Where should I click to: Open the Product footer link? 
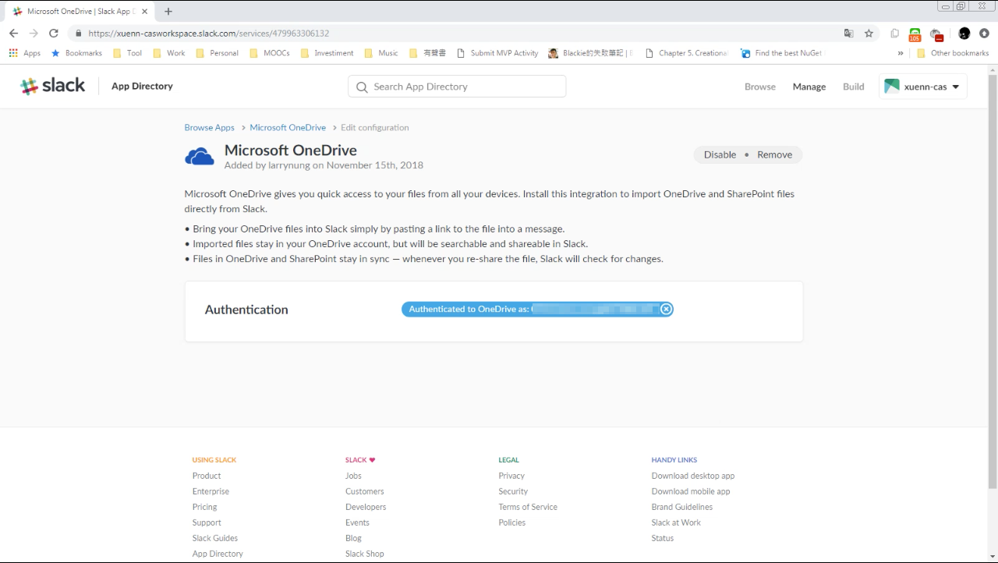207,476
